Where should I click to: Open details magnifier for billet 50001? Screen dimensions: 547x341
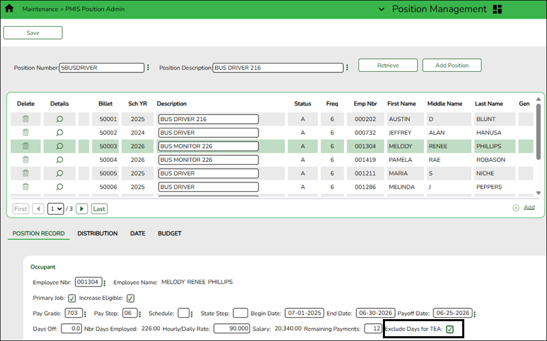pyautogui.click(x=59, y=119)
